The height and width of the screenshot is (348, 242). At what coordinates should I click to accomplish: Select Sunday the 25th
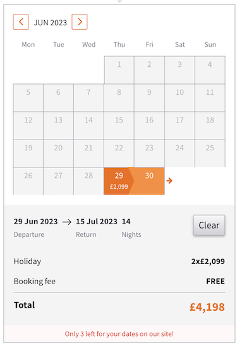[x=210, y=153]
